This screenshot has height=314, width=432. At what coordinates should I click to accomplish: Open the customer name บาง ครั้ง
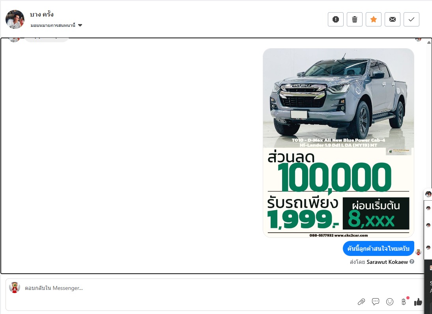[x=42, y=15]
